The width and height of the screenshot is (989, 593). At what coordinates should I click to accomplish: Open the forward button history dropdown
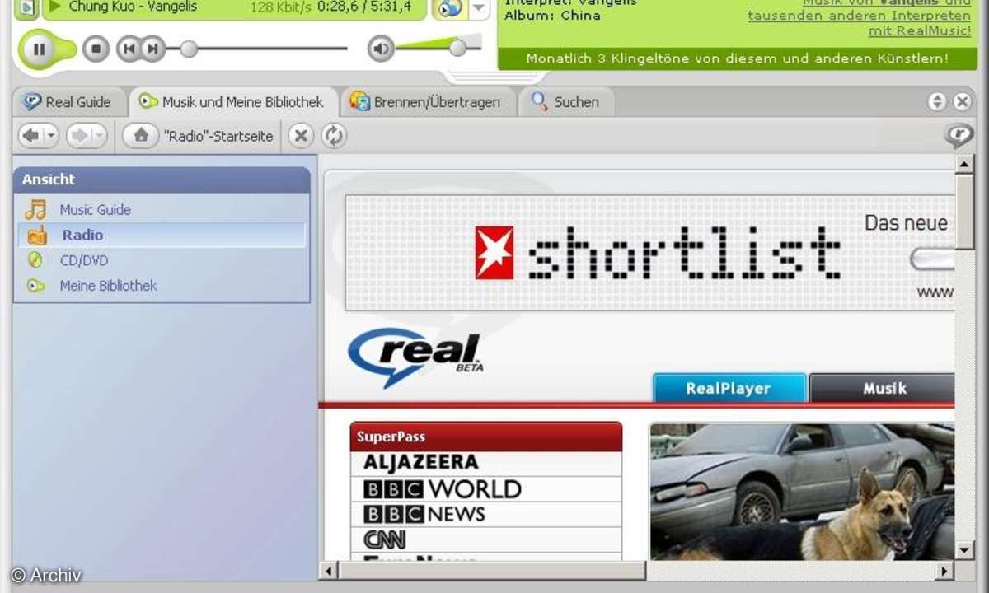(100, 136)
